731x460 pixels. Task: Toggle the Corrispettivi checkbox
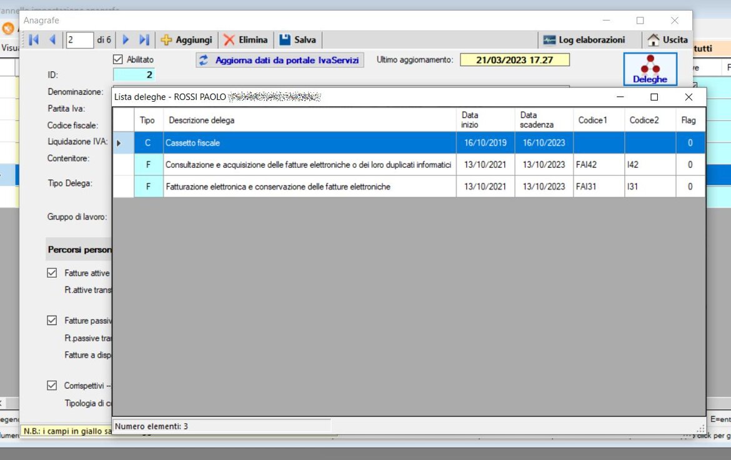tap(52, 386)
